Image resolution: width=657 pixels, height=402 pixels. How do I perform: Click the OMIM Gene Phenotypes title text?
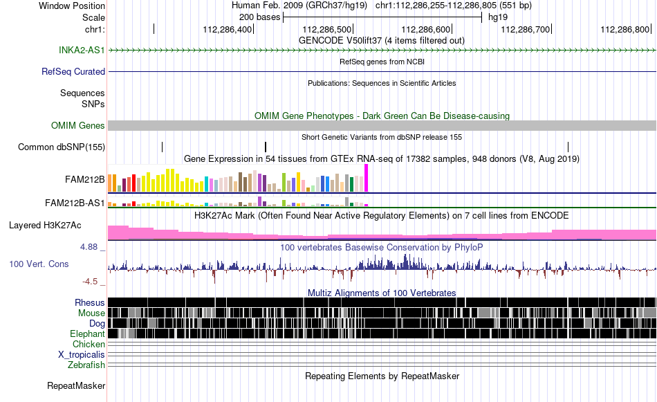[x=382, y=116]
